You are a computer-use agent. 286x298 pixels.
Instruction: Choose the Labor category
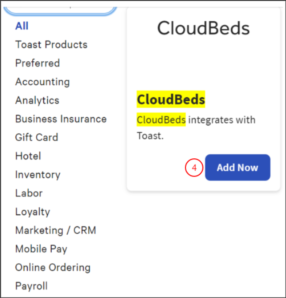(x=29, y=194)
